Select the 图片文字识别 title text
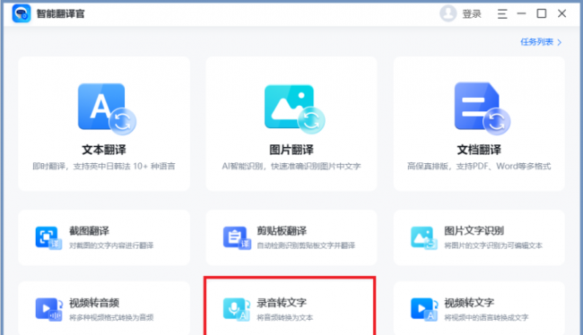Viewport: 583px width, 335px height. (474, 231)
